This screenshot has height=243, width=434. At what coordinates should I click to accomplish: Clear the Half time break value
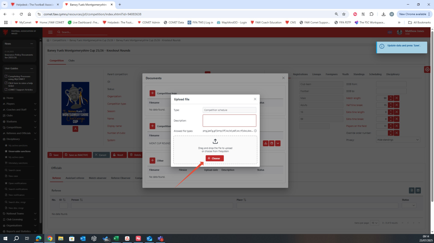pyautogui.click(x=397, y=105)
